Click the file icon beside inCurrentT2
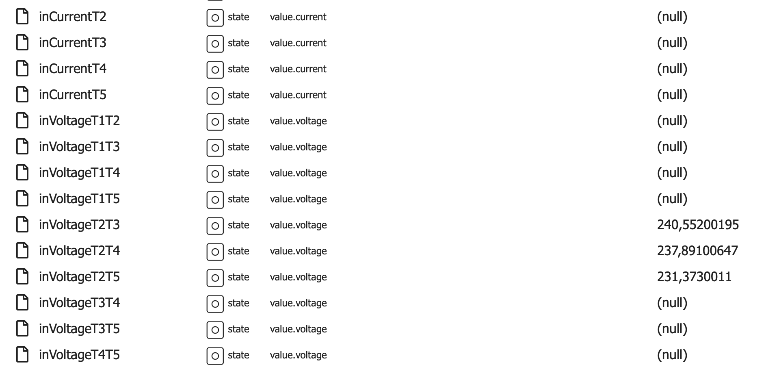The height and width of the screenshot is (369, 766). pyautogui.click(x=22, y=17)
